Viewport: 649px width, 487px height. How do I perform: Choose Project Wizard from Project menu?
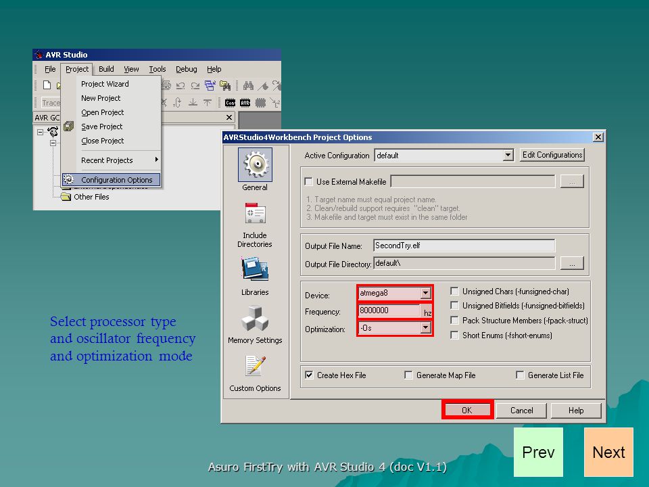(105, 84)
